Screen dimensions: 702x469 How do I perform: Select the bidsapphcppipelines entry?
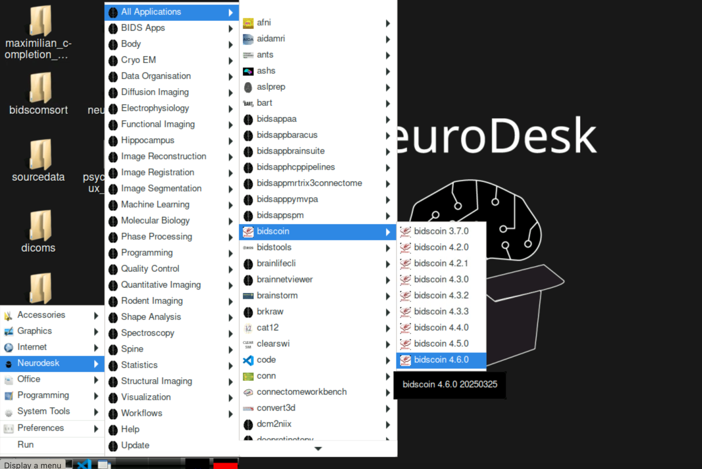(x=318, y=167)
